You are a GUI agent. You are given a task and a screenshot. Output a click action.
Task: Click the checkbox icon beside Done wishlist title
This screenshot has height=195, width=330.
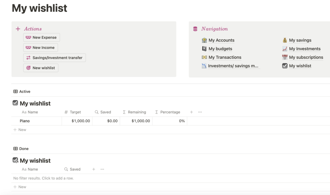15,160
